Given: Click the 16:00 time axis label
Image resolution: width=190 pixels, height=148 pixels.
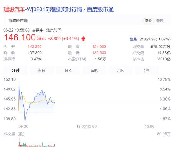Looking at the screenshot, I should pyautogui.click(x=149, y=126).
